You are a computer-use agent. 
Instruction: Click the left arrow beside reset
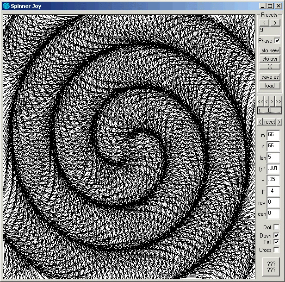260,121
